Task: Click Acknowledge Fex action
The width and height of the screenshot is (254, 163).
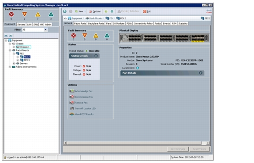Action: [81, 91]
